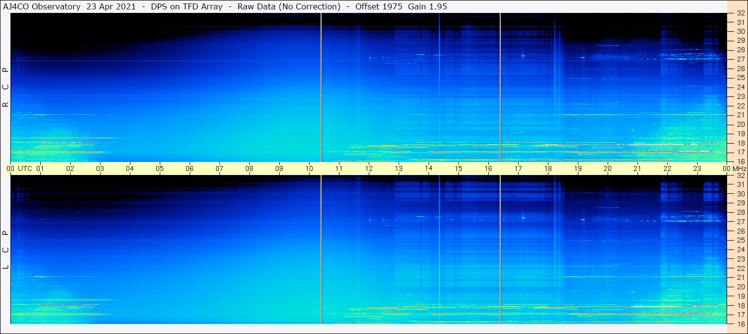748x334 pixels.
Task: Select the '10' hour on time axis
Action: pyautogui.click(x=309, y=168)
